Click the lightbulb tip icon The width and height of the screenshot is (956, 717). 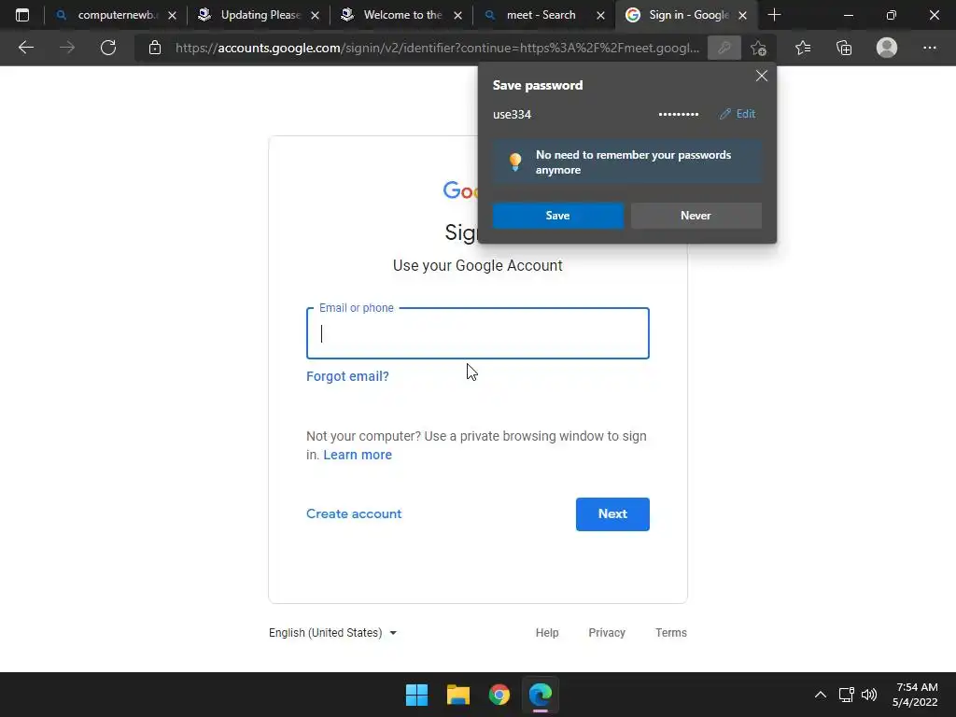pos(515,162)
